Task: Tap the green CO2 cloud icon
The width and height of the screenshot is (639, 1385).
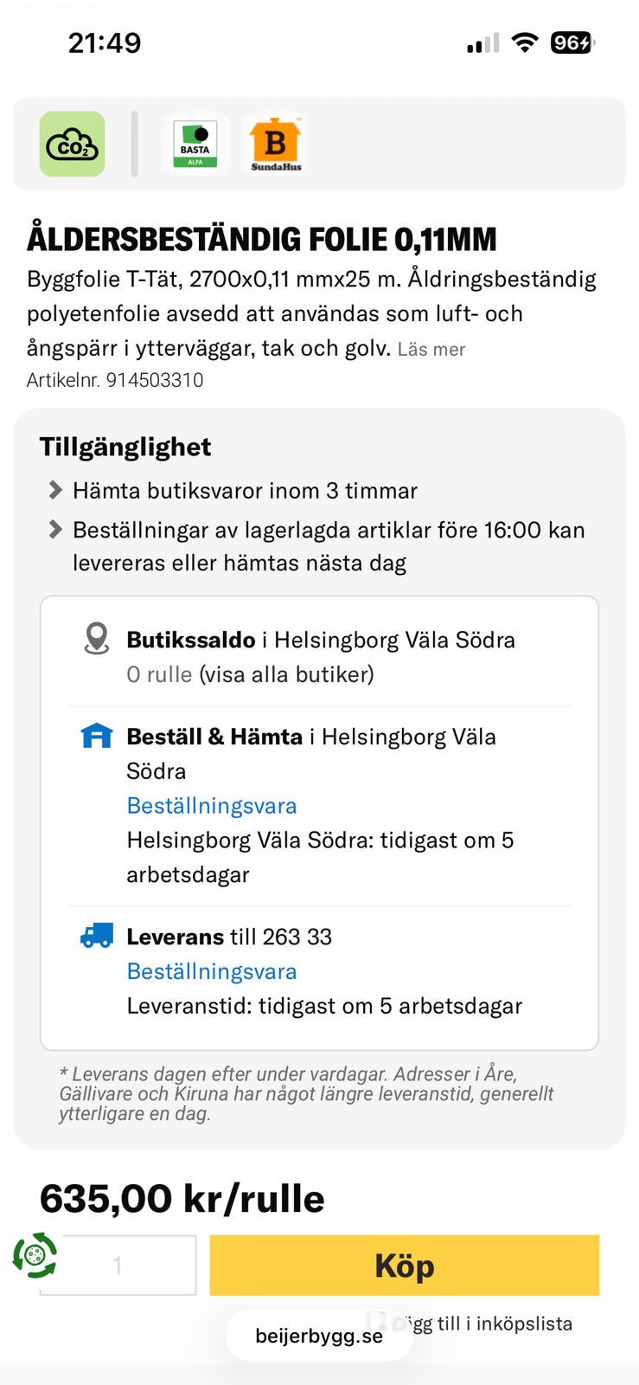Action: [72, 144]
